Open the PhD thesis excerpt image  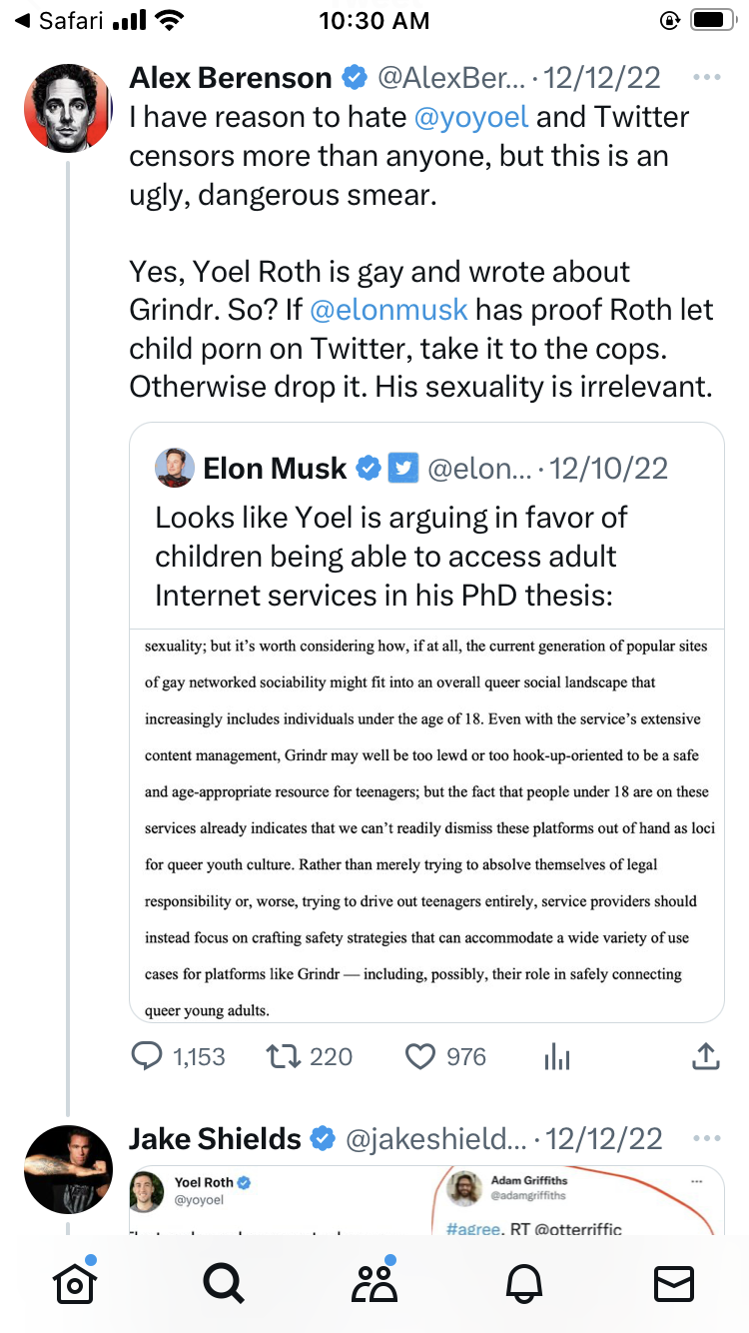point(426,825)
